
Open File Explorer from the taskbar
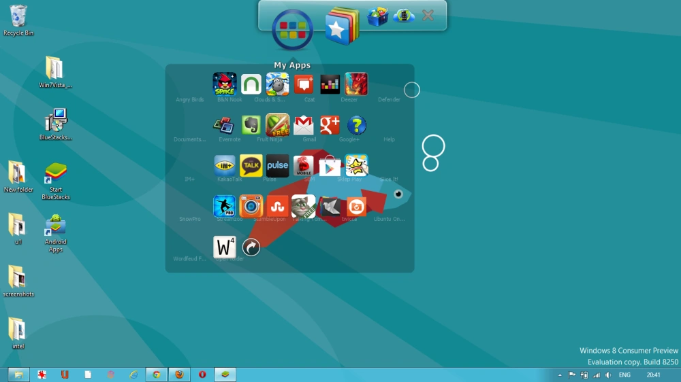pos(18,375)
